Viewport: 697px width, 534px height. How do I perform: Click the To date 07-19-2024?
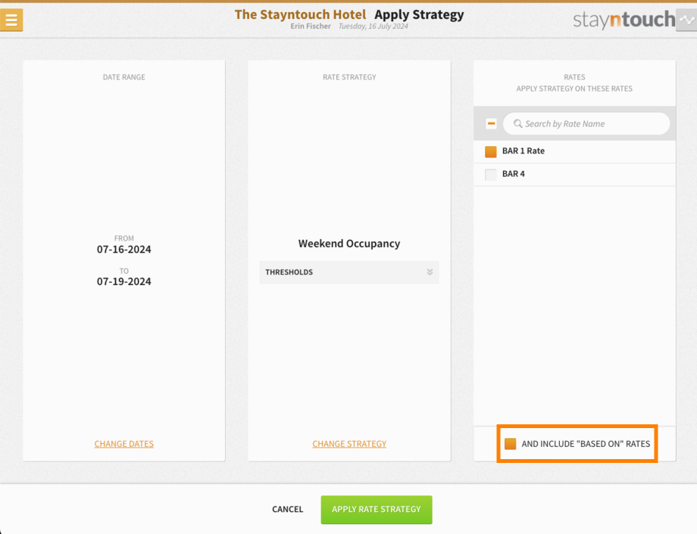point(124,281)
